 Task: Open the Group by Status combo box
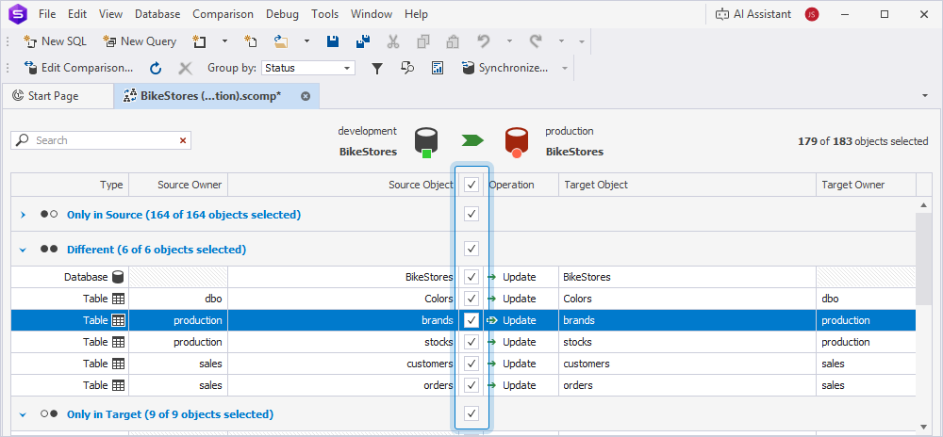coord(308,68)
